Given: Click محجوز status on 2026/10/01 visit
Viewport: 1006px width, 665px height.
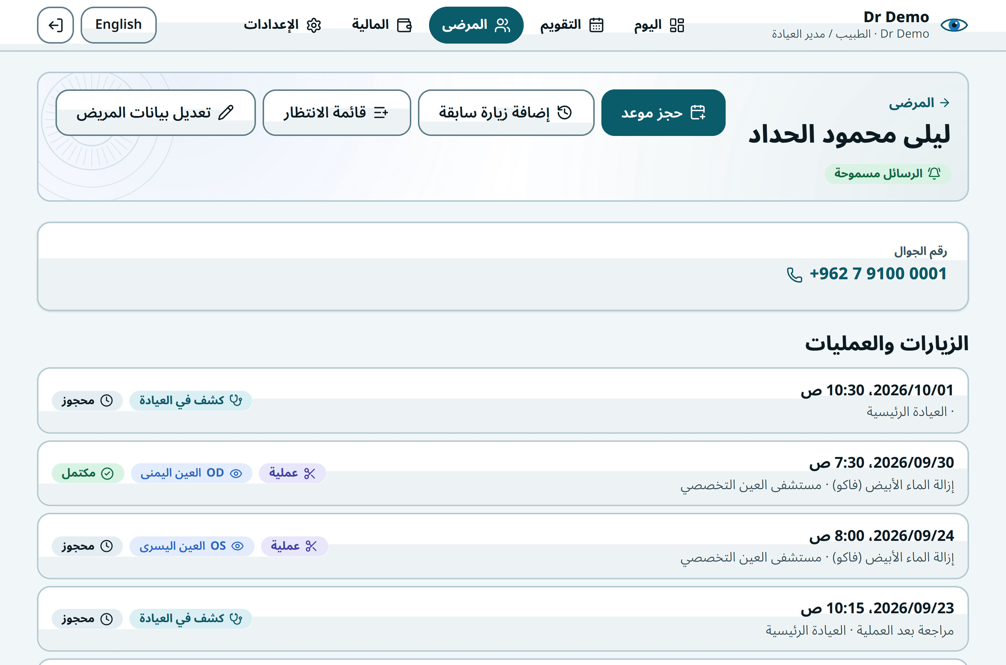Looking at the screenshot, I should (x=87, y=401).
